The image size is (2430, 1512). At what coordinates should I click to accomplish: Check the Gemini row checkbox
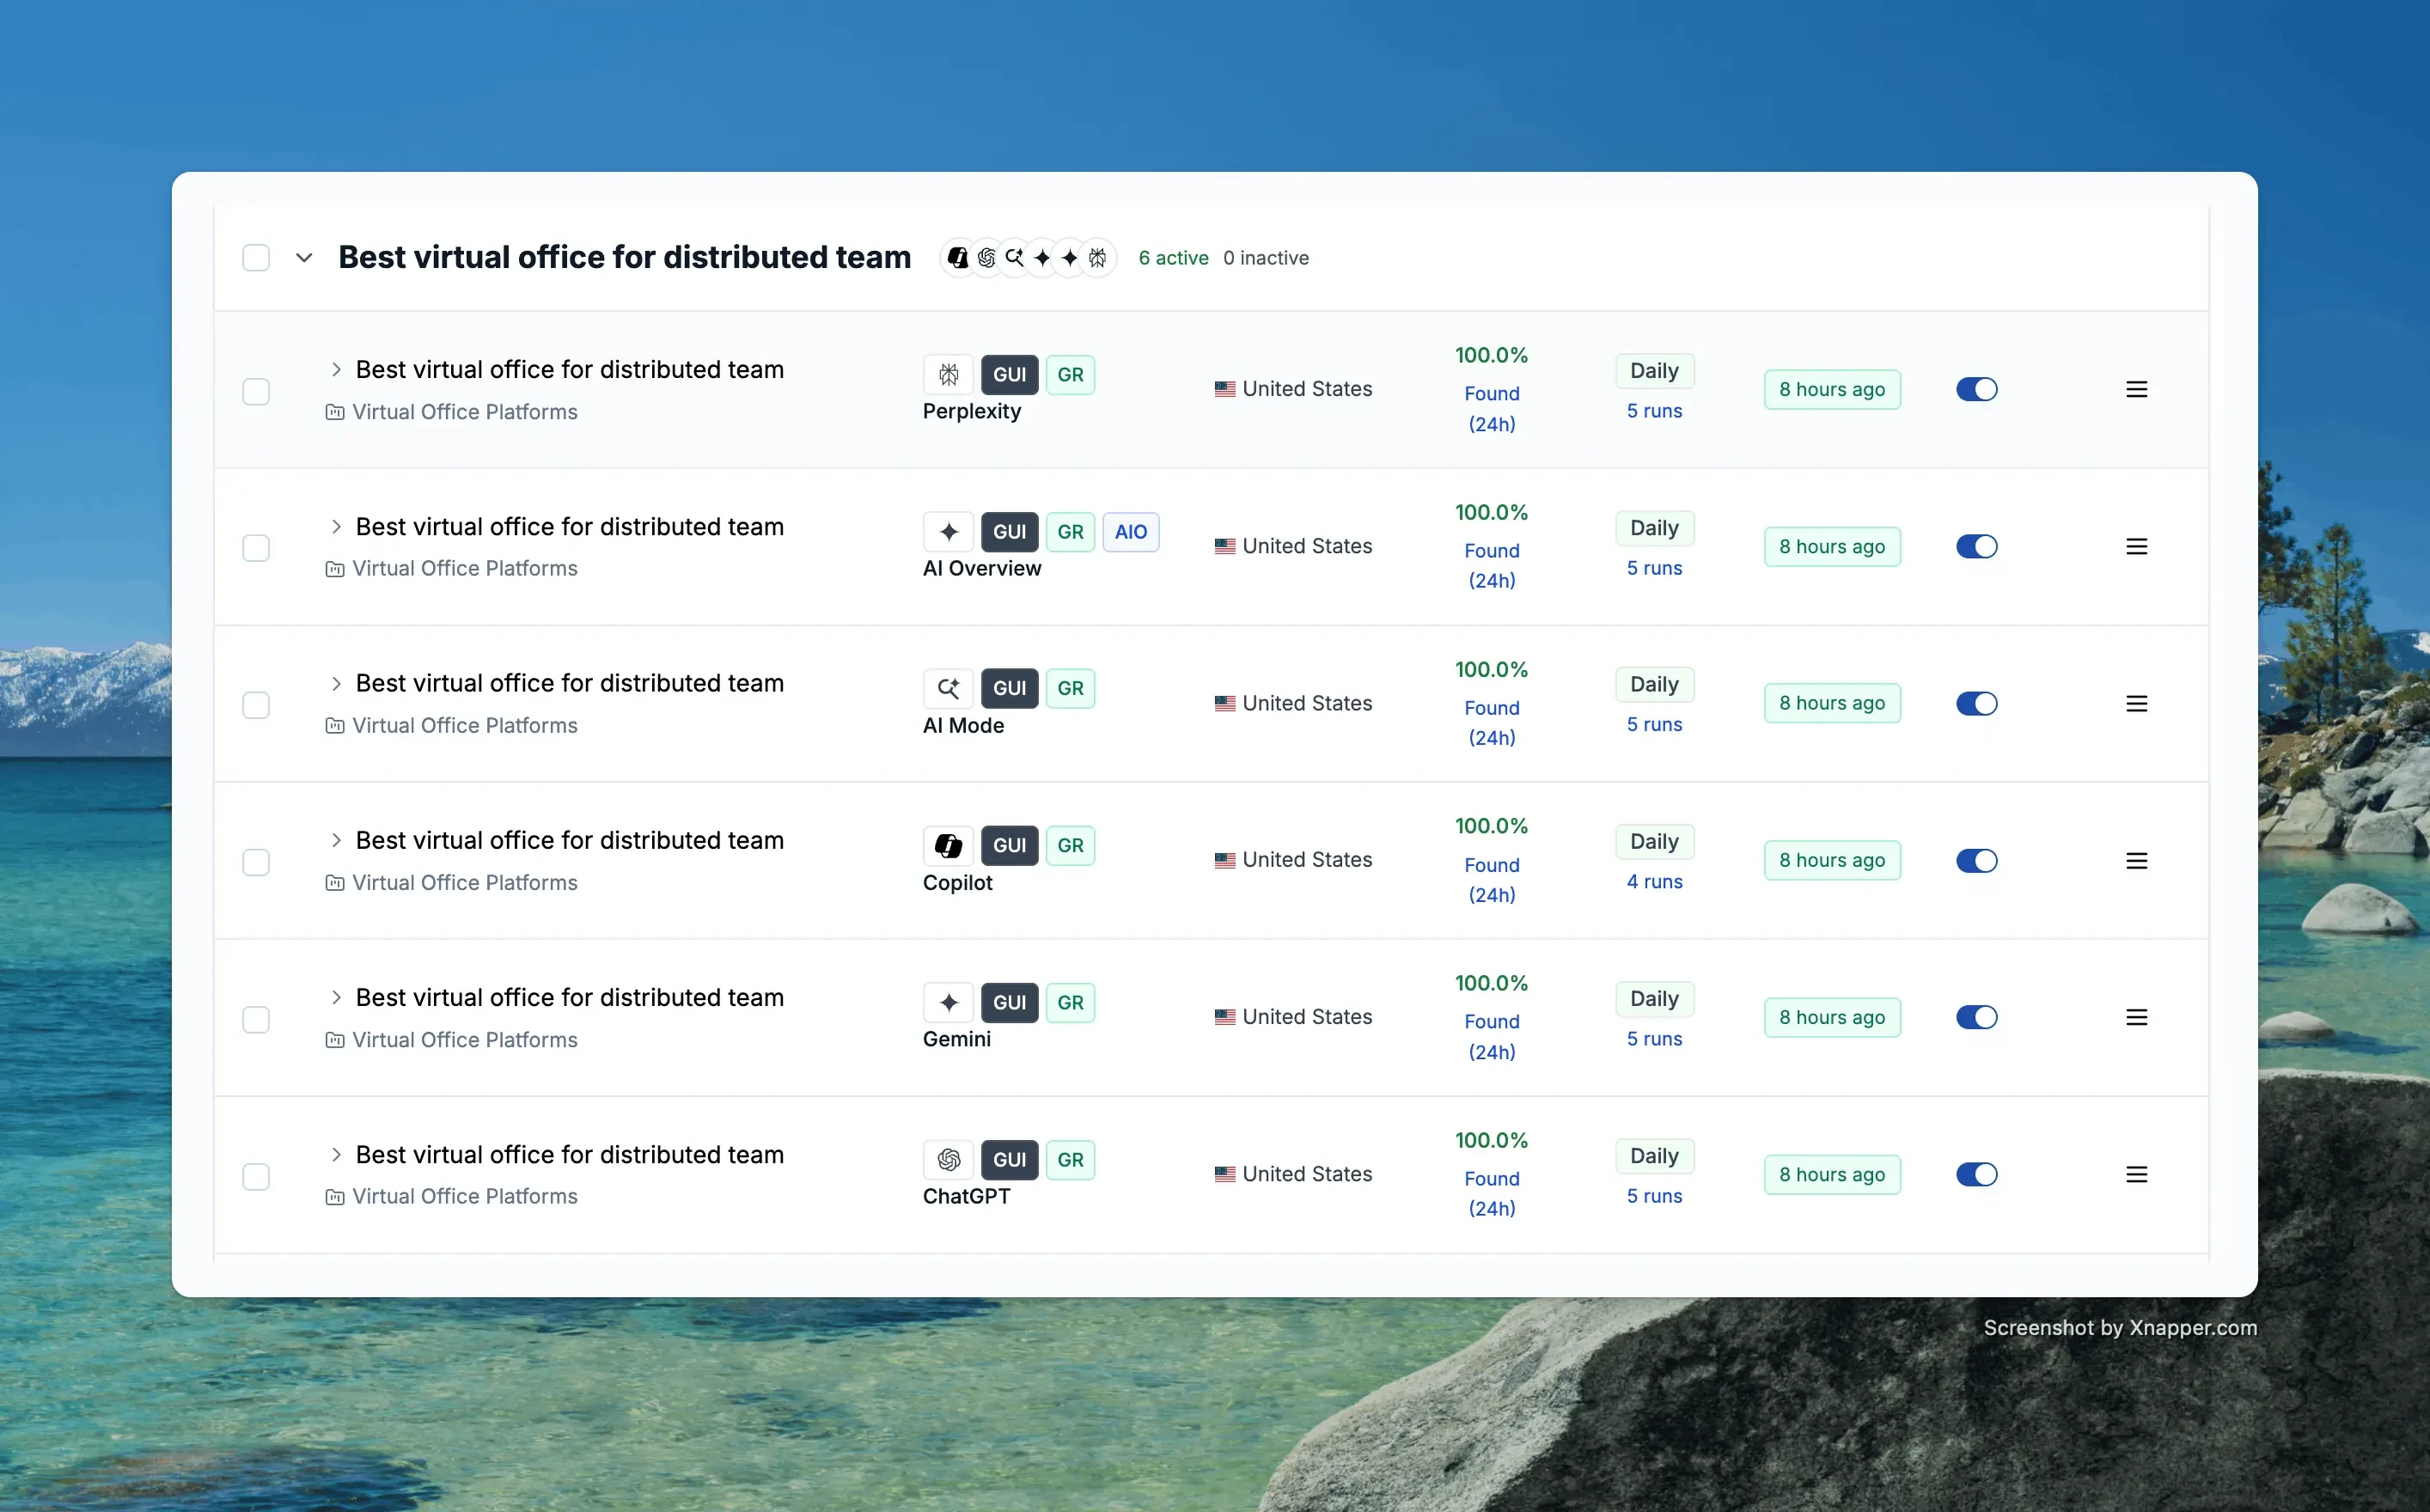coord(256,1019)
